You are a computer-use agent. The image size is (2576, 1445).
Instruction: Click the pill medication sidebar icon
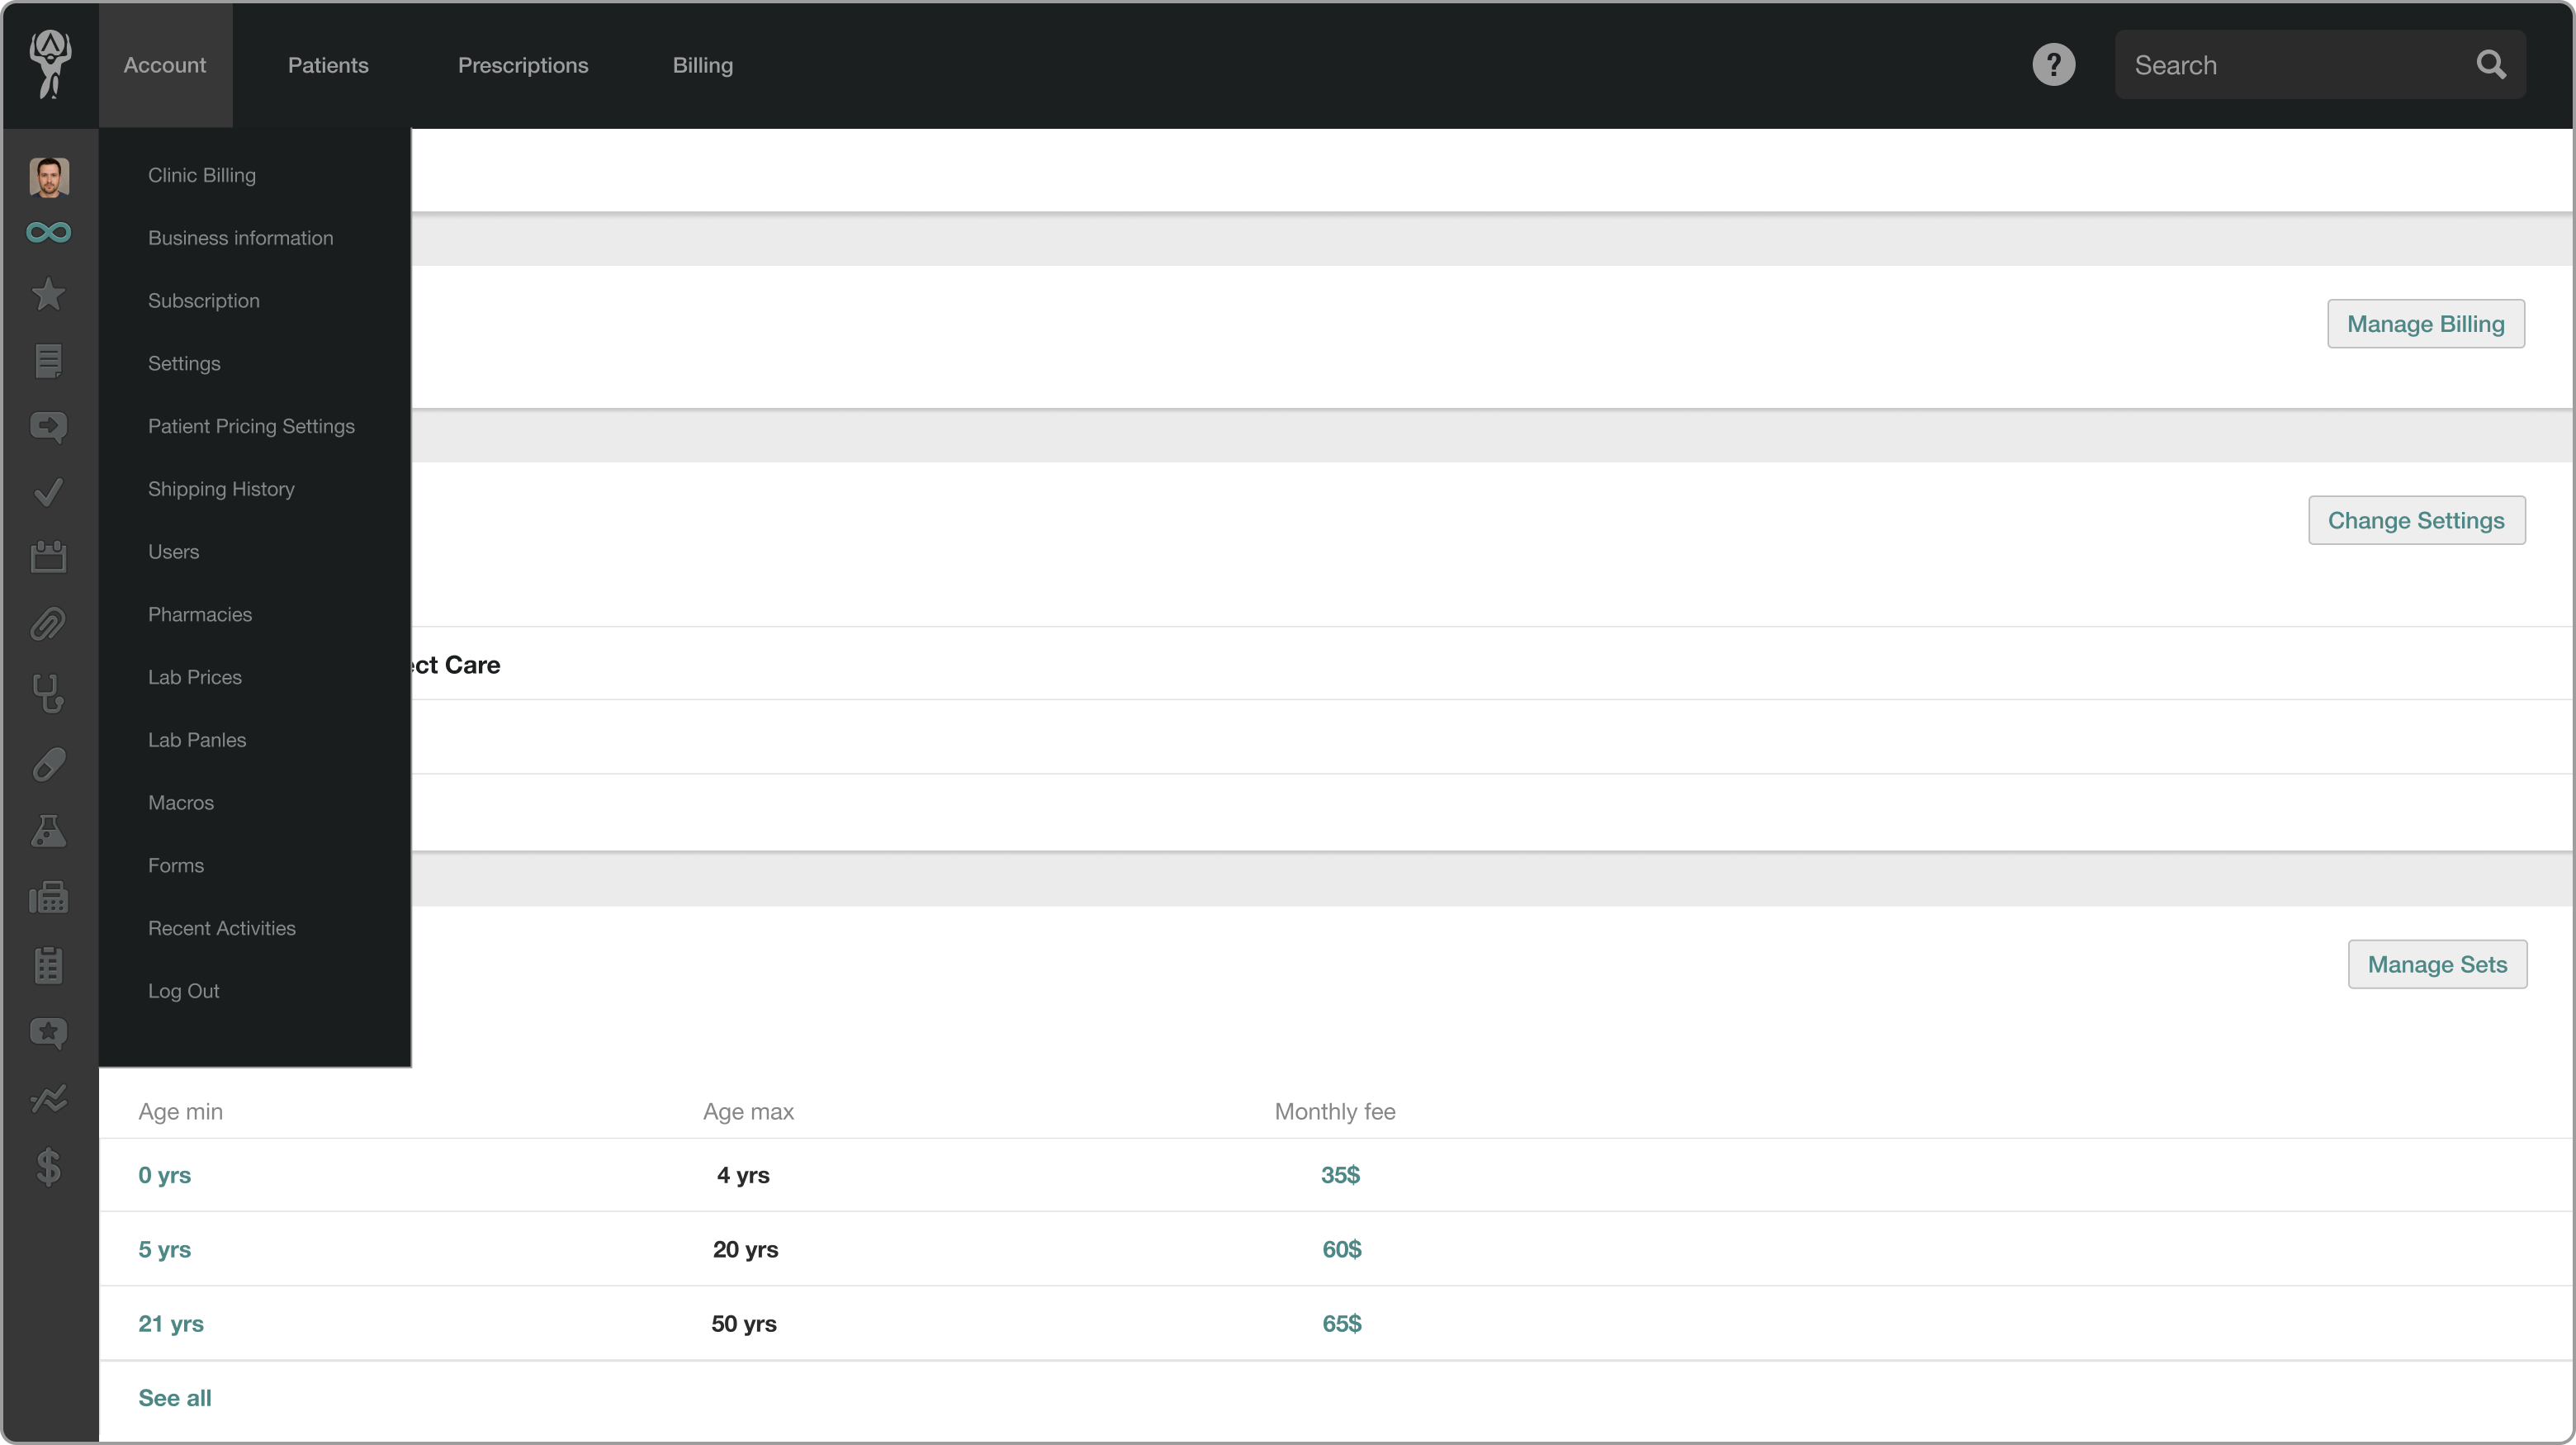(x=48, y=764)
